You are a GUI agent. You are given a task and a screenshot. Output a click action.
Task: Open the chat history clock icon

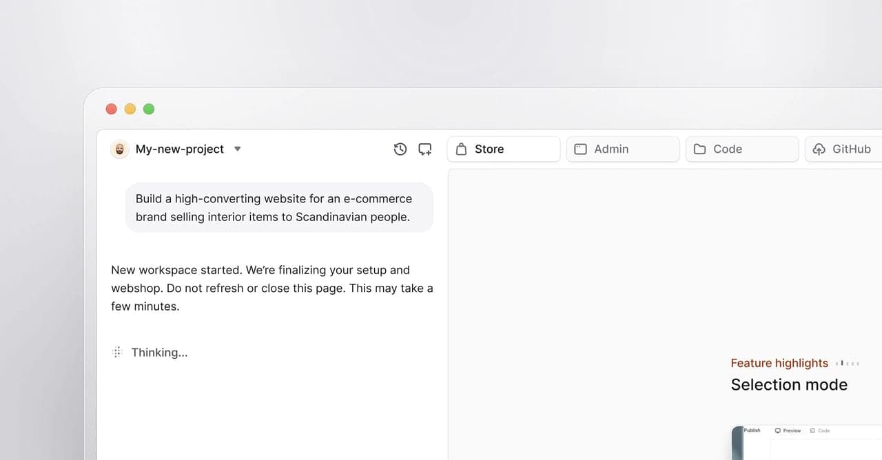pyautogui.click(x=400, y=149)
